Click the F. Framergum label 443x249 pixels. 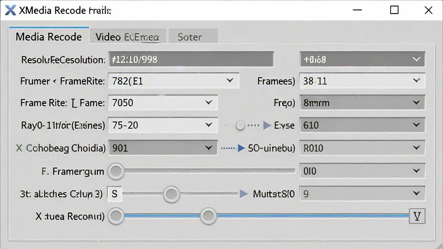pos(73,171)
